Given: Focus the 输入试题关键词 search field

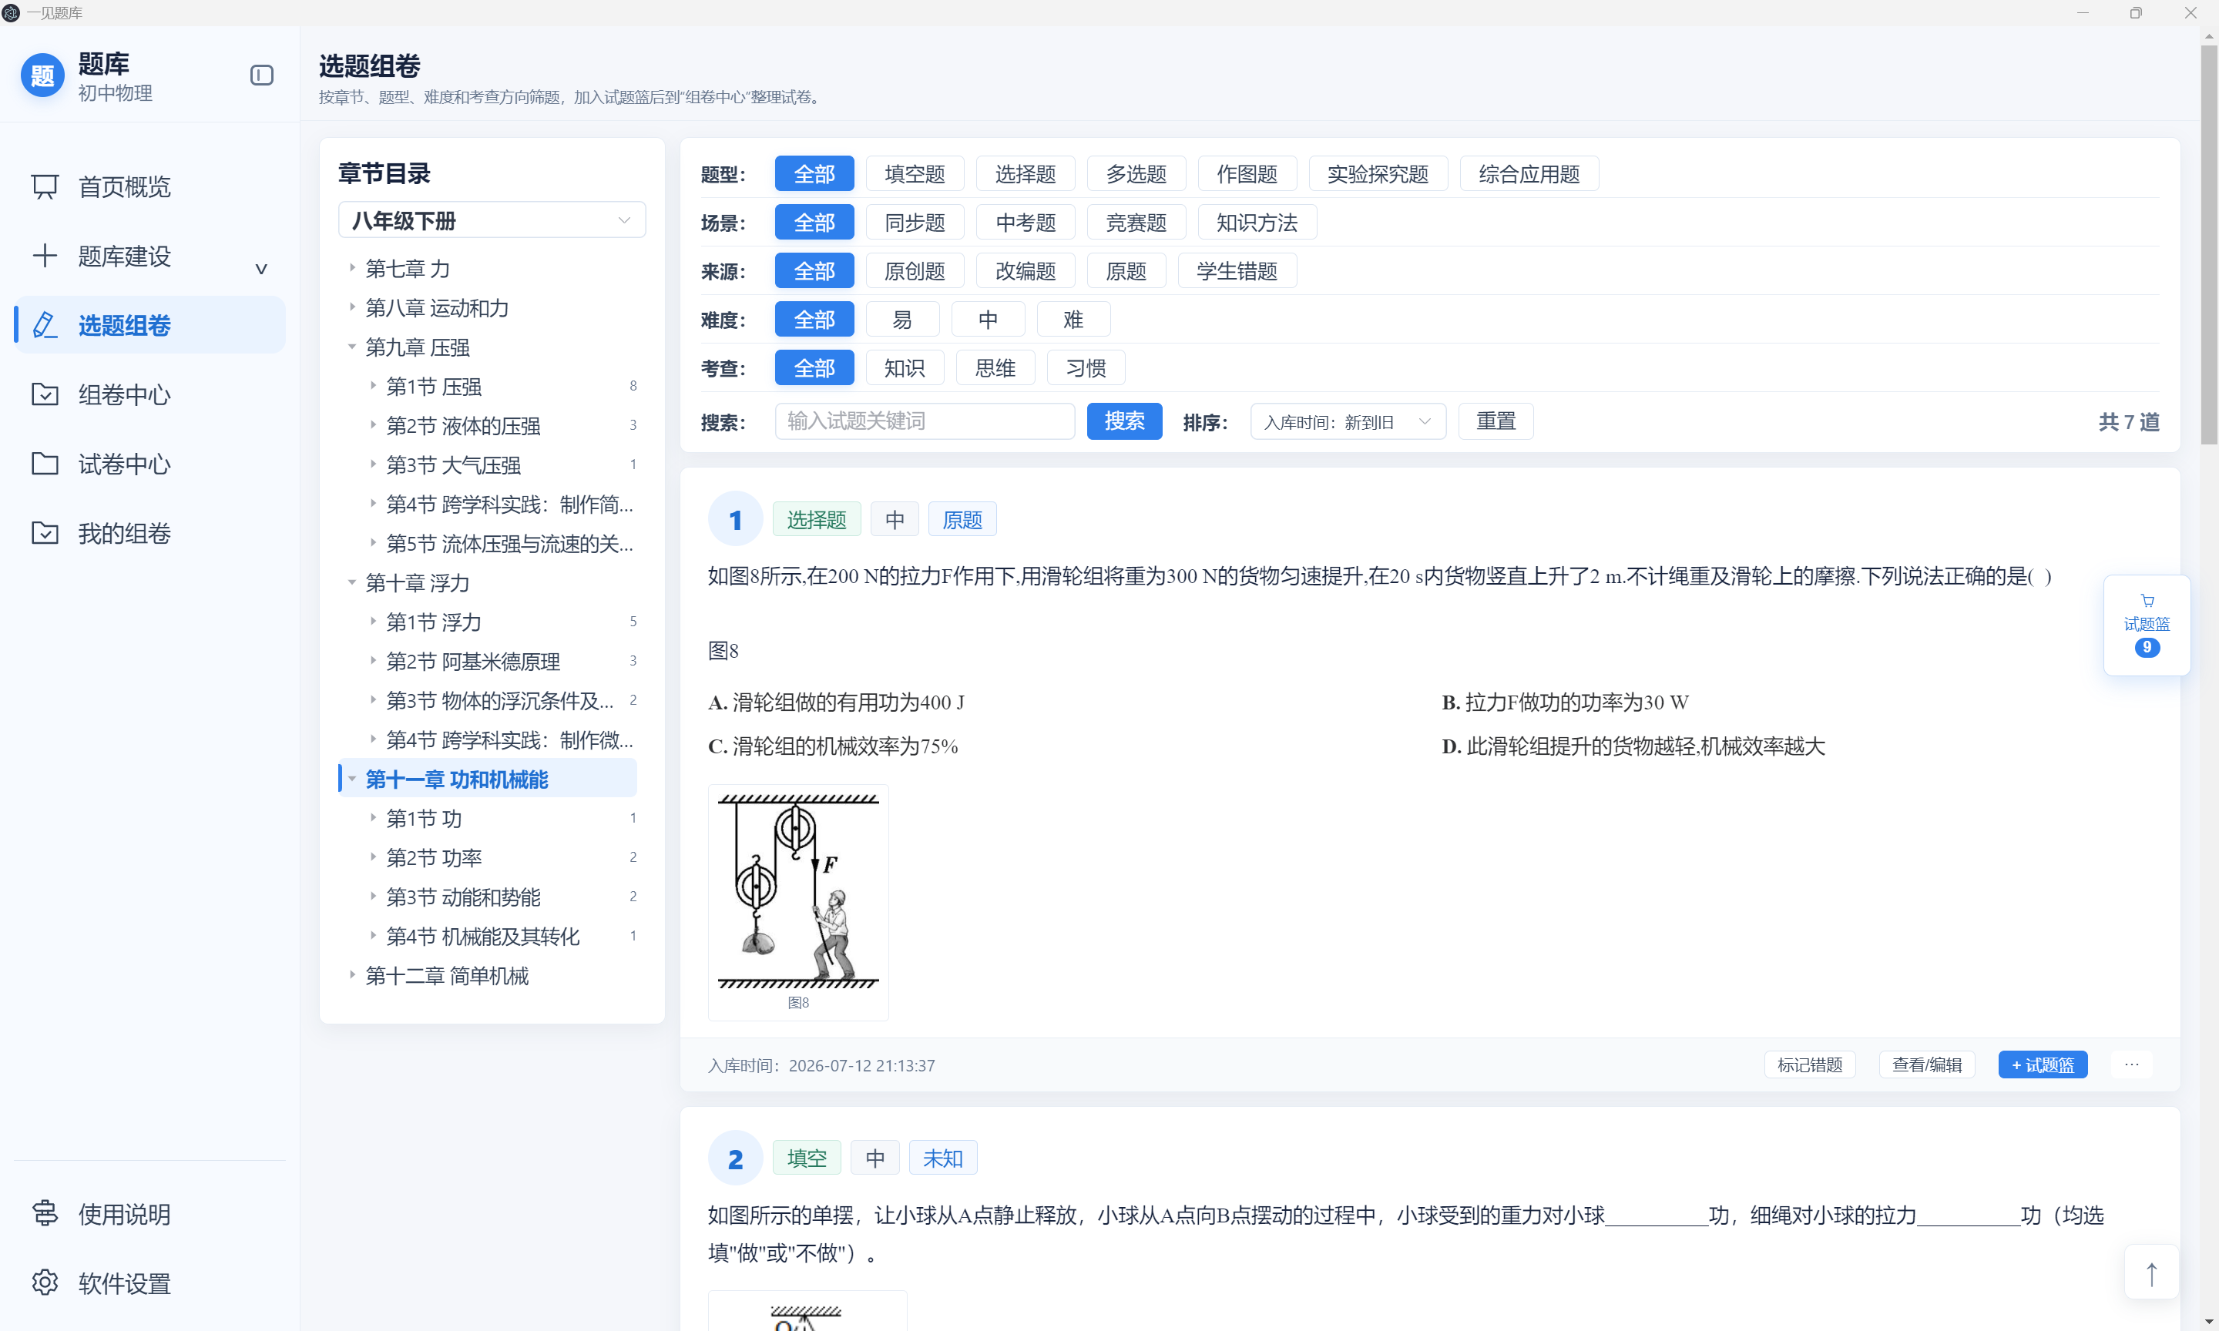Looking at the screenshot, I should click(925, 421).
